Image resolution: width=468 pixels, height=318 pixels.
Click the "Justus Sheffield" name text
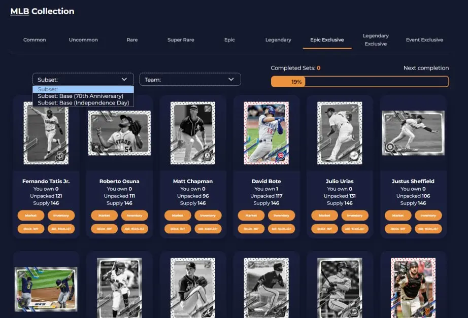413,181
